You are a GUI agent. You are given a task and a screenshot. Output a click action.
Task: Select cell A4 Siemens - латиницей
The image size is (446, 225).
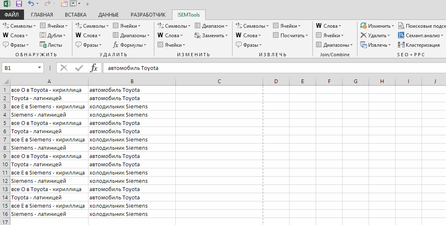pos(49,115)
